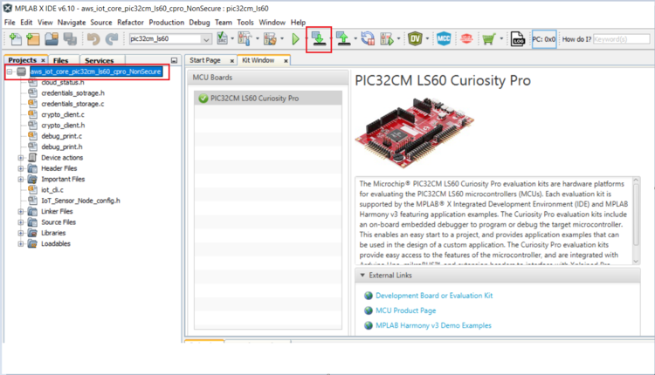
Task: Click the New File toolbar icon
Action: (x=15, y=39)
